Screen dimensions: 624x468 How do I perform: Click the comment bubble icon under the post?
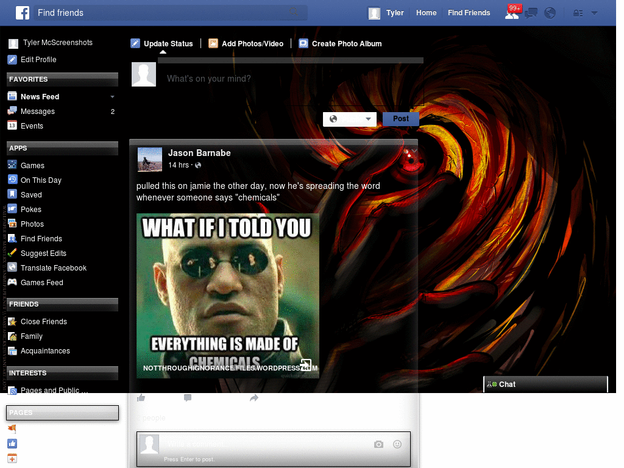coord(187,397)
